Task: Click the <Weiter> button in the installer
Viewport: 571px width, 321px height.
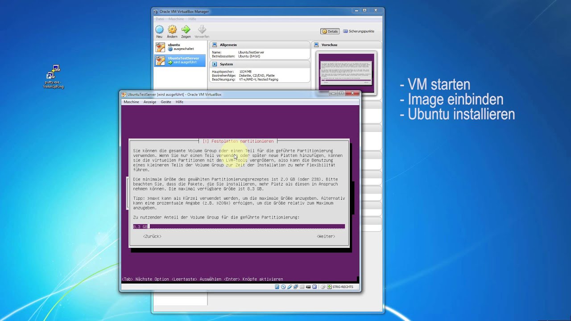Action: (x=326, y=236)
